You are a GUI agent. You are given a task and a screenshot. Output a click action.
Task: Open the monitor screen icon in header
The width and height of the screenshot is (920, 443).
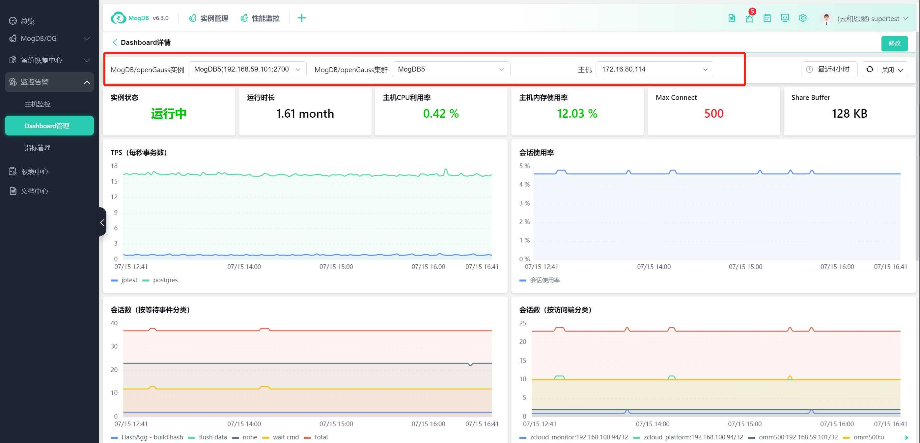[x=785, y=18]
